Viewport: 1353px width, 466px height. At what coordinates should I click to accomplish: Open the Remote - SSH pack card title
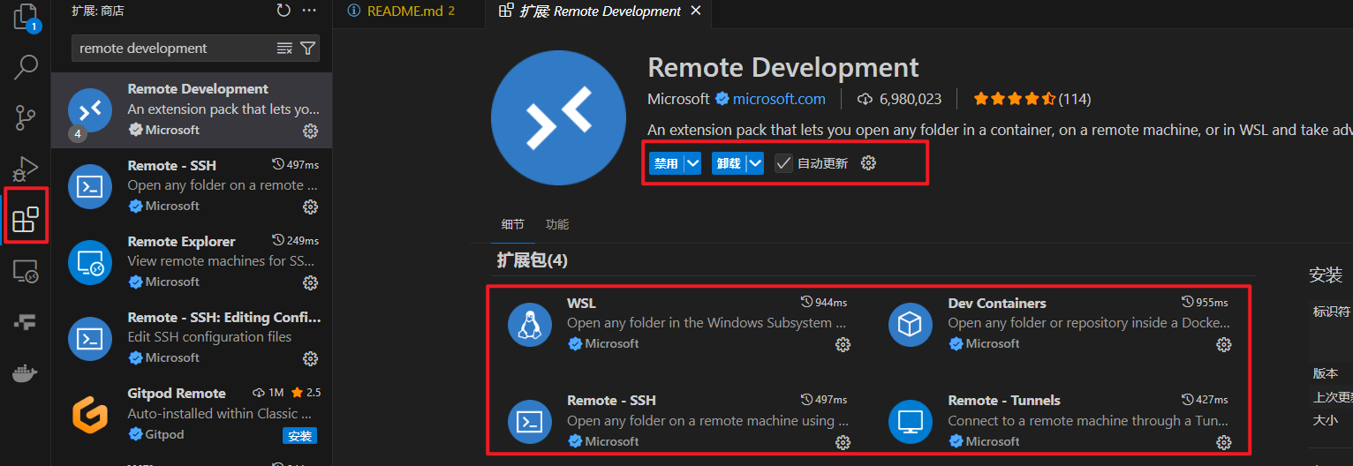[x=611, y=401]
